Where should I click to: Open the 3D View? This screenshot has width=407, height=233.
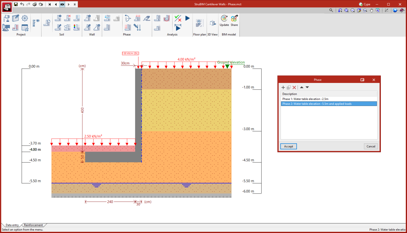point(213,23)
